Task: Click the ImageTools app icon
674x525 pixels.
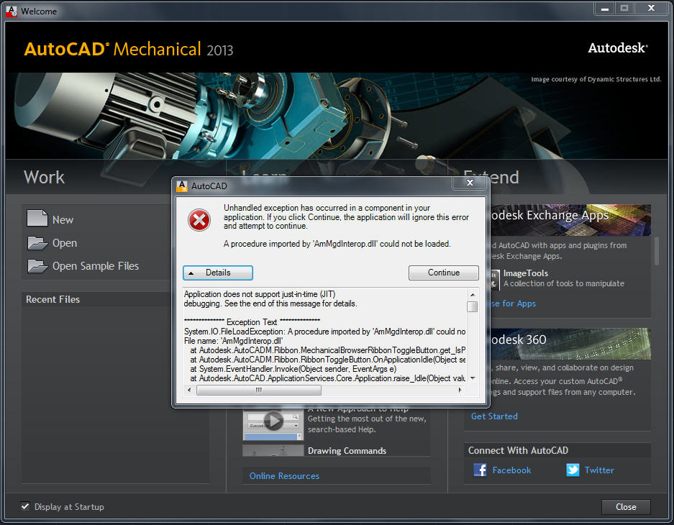Action: pyautogui.click(x=495, y=279)
